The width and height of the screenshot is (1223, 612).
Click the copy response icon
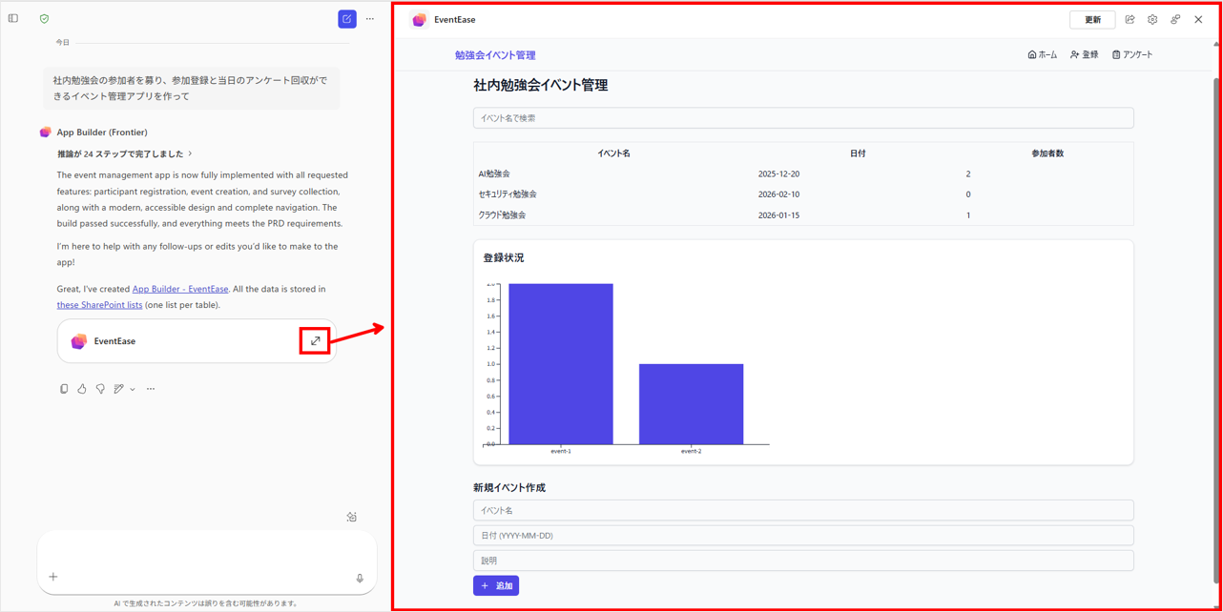64,389
